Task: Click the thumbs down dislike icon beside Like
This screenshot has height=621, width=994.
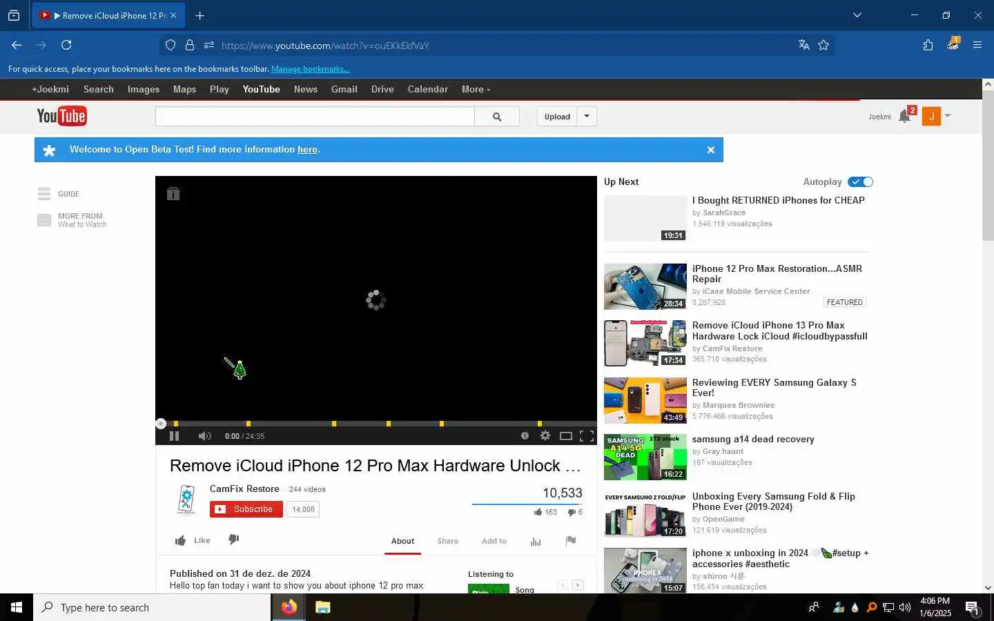Action: pos(234,540)
